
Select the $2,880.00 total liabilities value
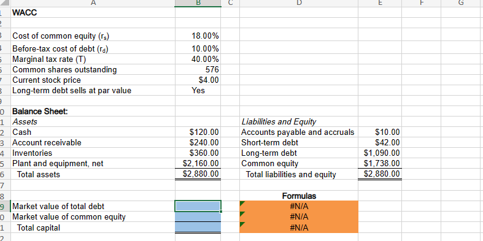coord(380,174)
